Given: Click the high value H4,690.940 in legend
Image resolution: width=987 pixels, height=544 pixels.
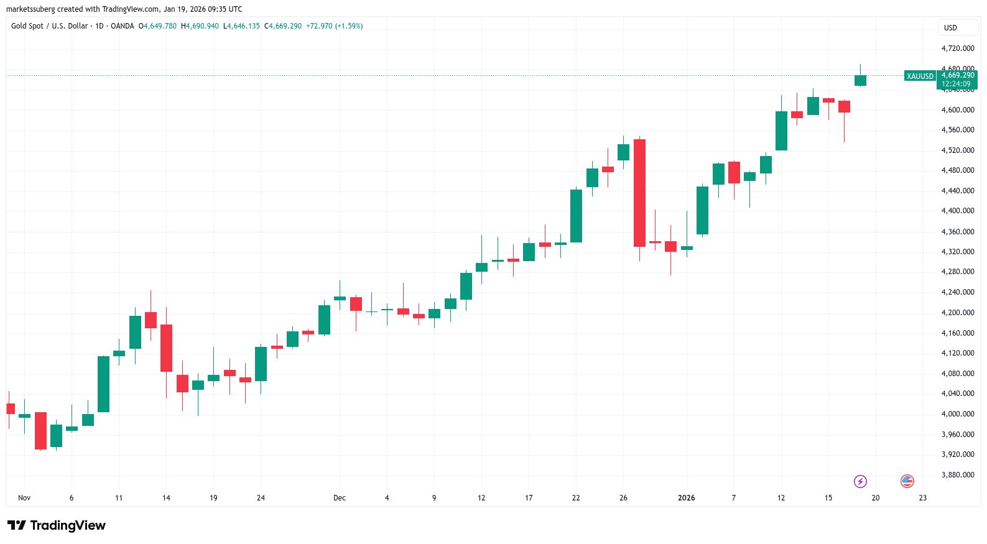Looking at the screenshot, I should (x=200, y=26).
